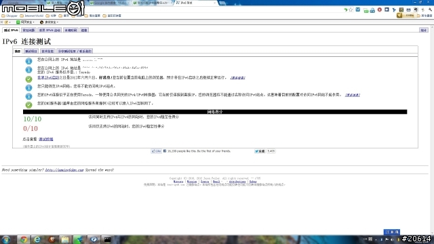The width and height of the screenshot is (434, 244).
Task: Click the green checkmark icon beside World IPv6 Launch line
Action: 28,79
